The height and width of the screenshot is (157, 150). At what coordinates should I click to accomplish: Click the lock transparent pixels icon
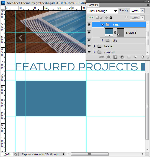click(97, 17)
